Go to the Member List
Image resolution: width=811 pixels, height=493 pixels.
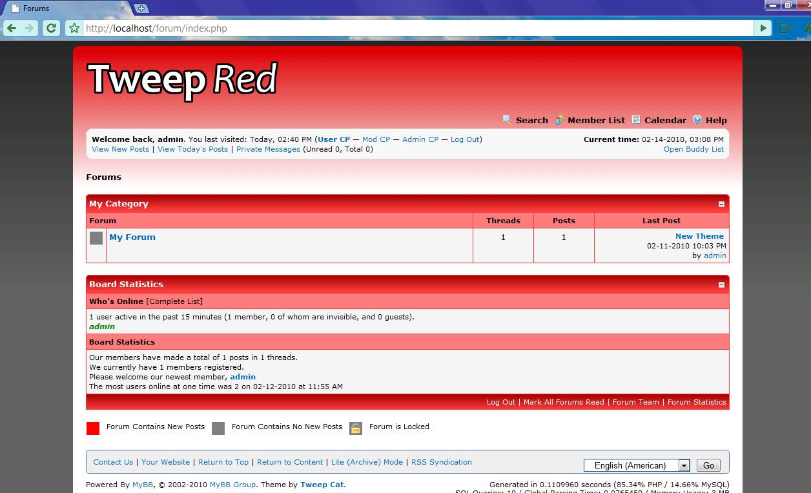pos(596,120)
